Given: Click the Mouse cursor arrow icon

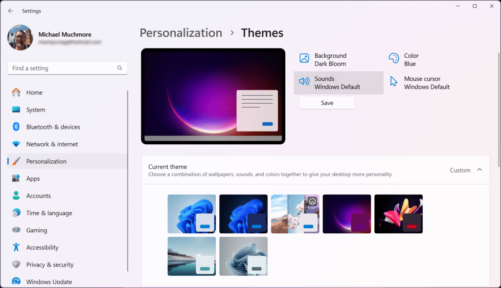Looking at the screenshot, I should (x=394, y=82).
